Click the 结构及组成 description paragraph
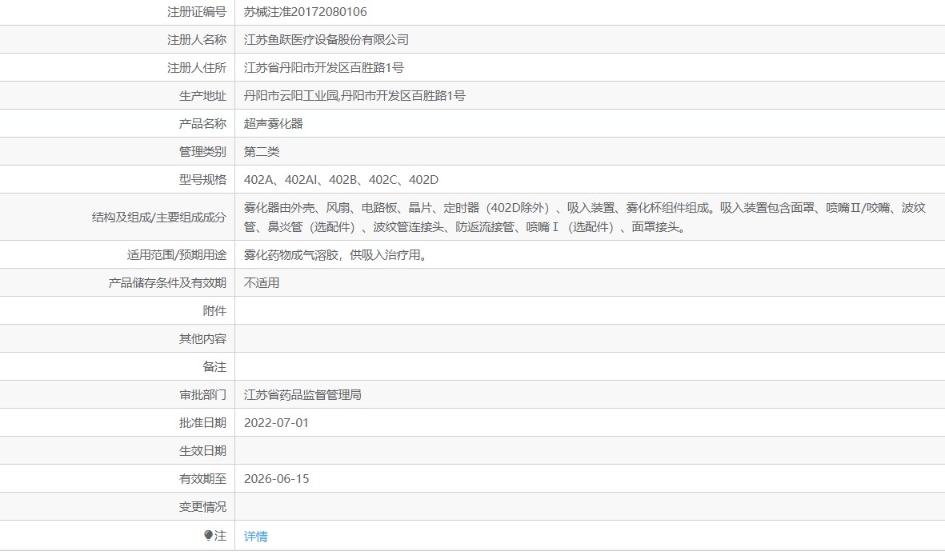This screenshot has height=555, width=945. tap(585, 218)
